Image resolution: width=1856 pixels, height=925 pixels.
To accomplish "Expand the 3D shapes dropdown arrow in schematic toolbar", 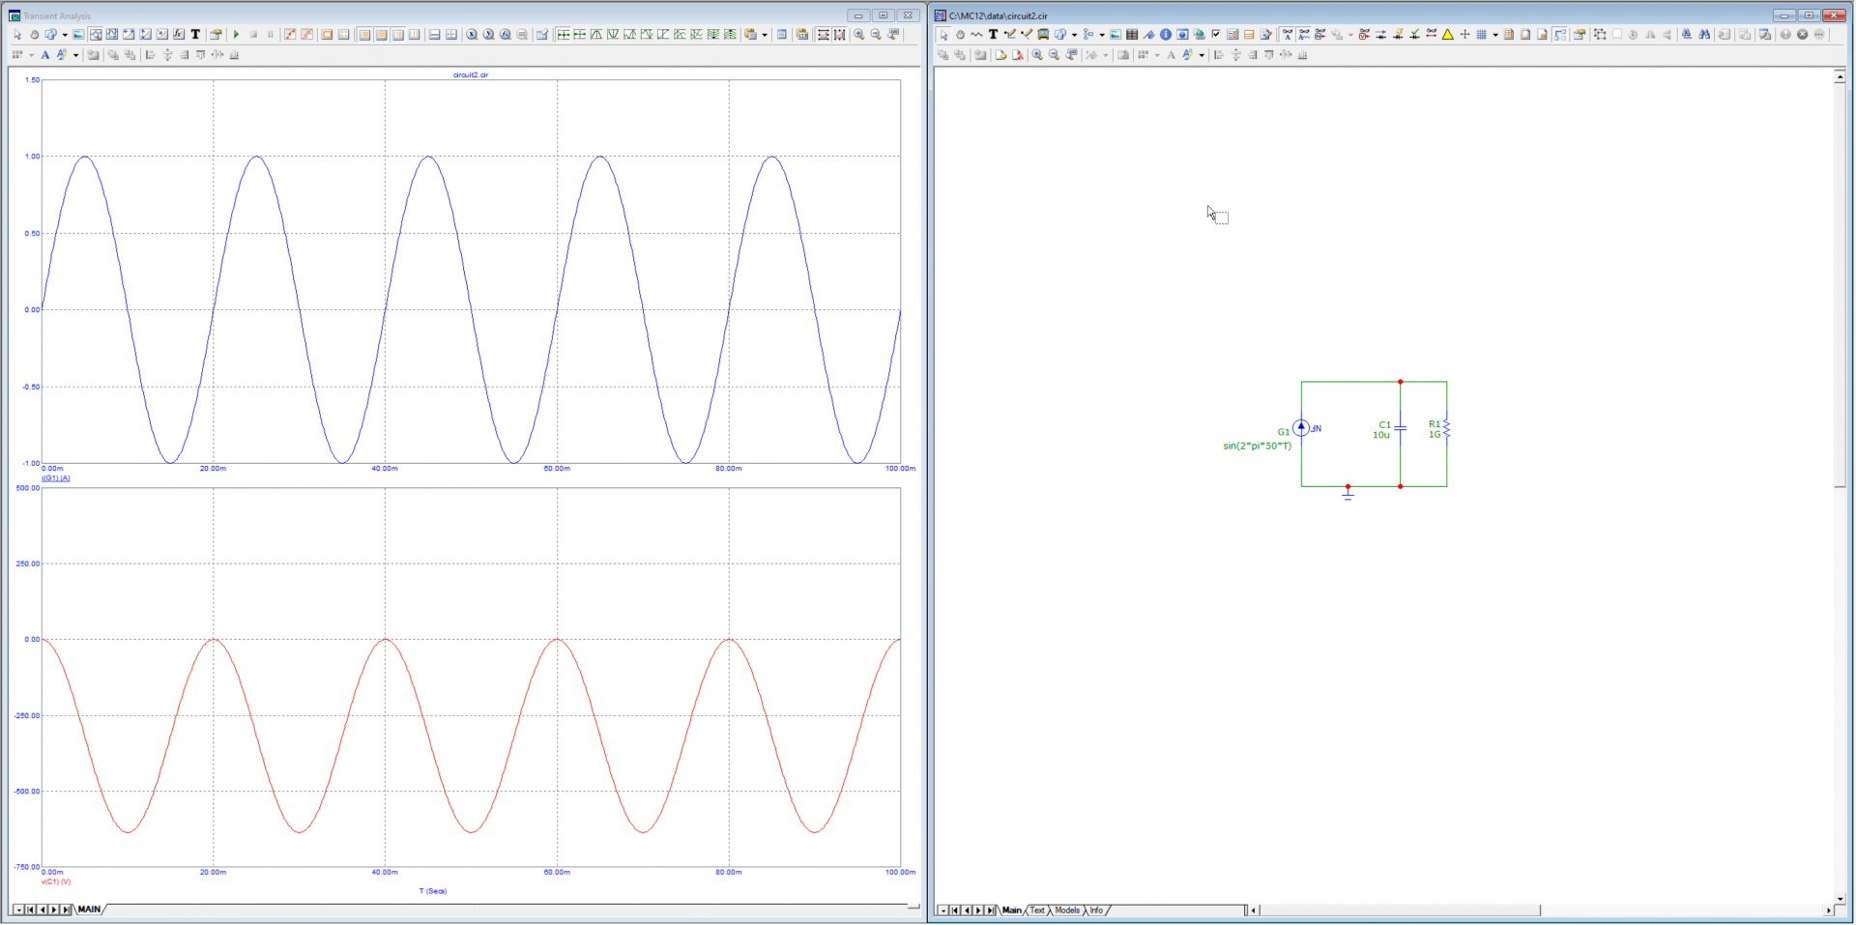I will 1074,35.
